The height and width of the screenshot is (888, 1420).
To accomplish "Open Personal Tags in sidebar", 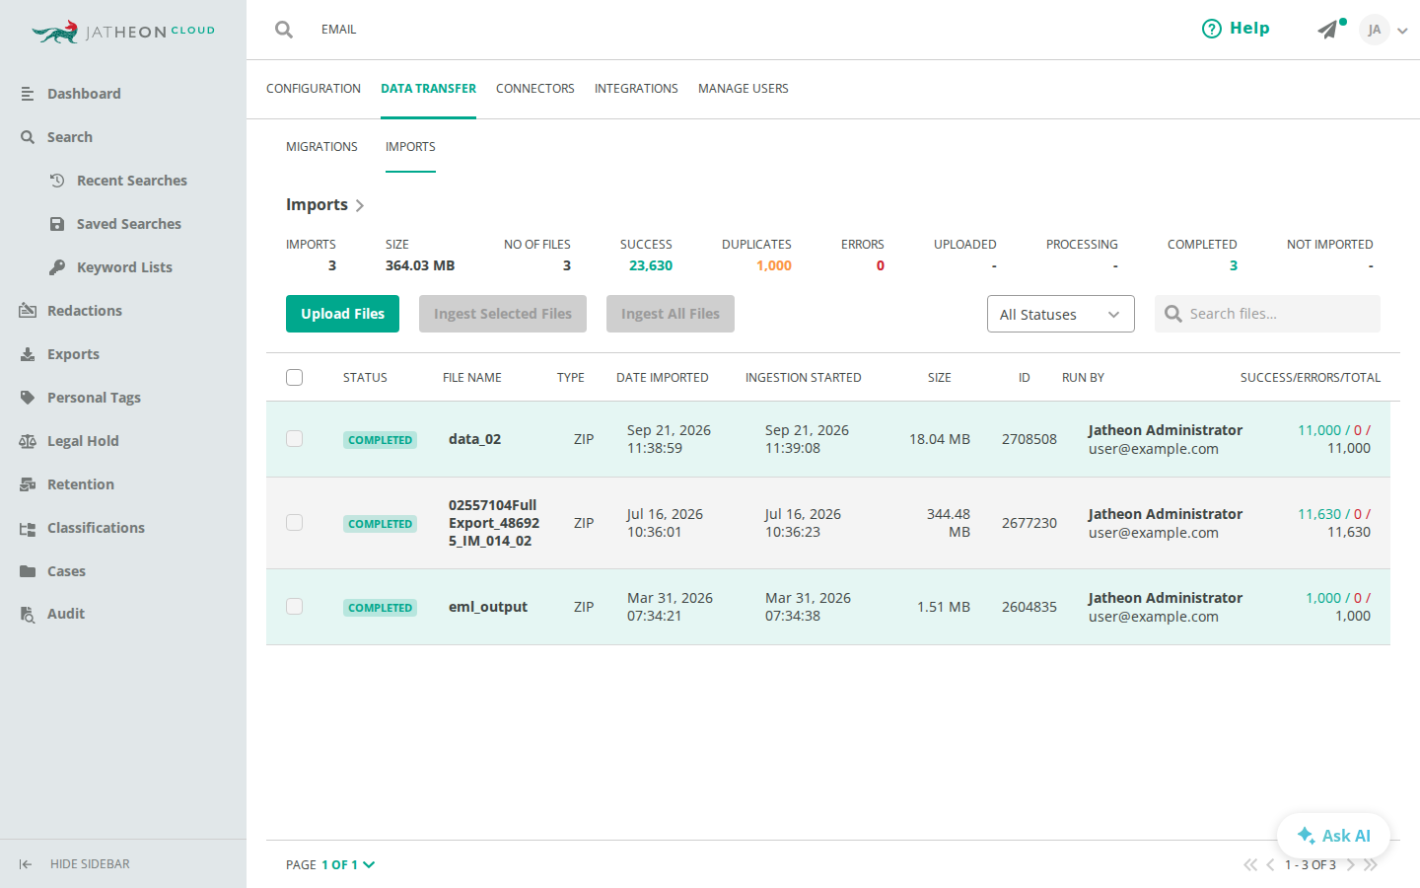I will point(94,398).
